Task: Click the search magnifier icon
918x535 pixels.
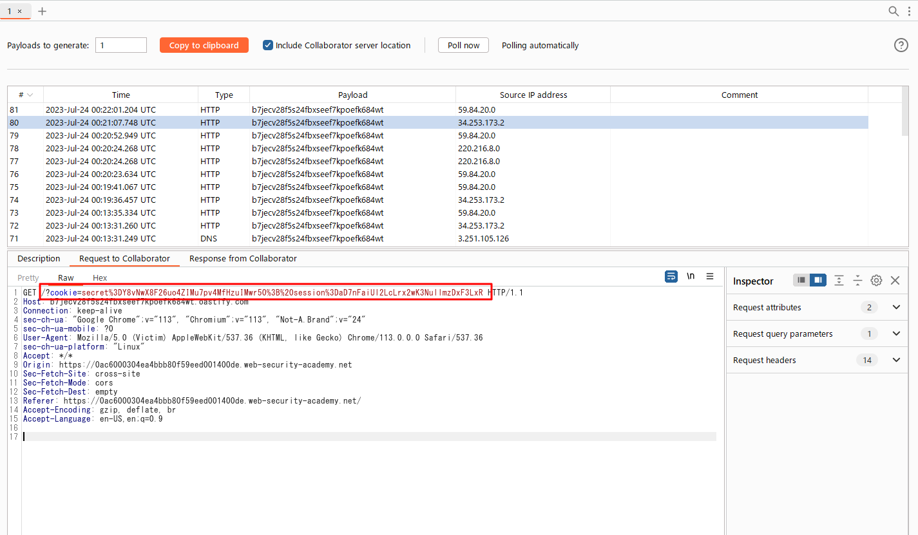Action: pos(893,11)
